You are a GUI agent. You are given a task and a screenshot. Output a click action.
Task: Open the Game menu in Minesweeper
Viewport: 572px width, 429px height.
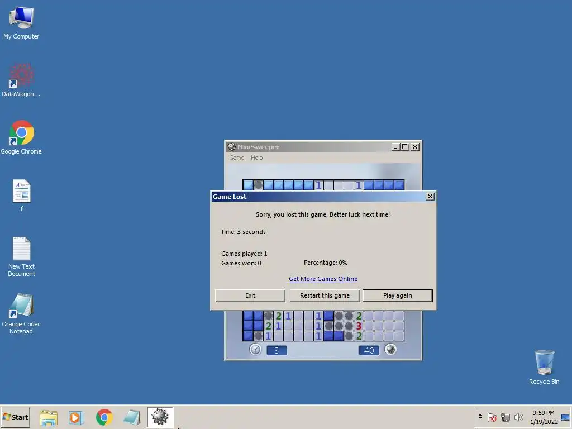click(x=237, y=158)
